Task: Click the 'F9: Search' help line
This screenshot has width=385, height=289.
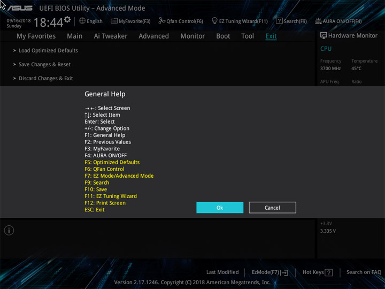Action: pyautogui.click(x=97, y=182)
